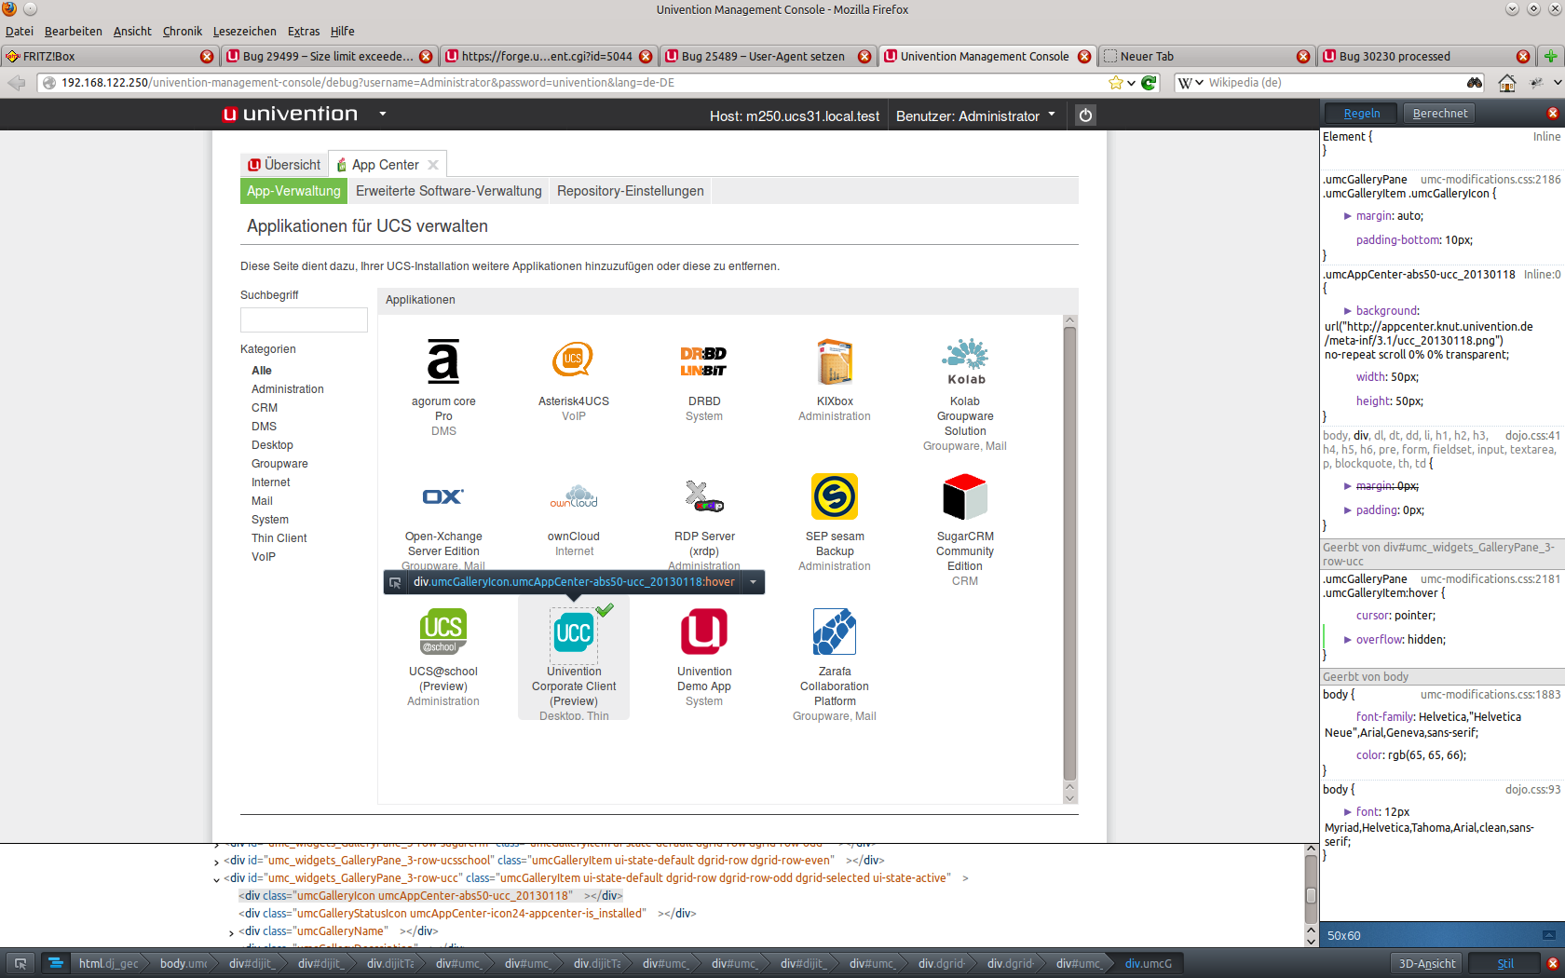The image size is (1565, 978).
Task: Click the Zarafa Collaboration Platform icon
Action: [834, 632]
